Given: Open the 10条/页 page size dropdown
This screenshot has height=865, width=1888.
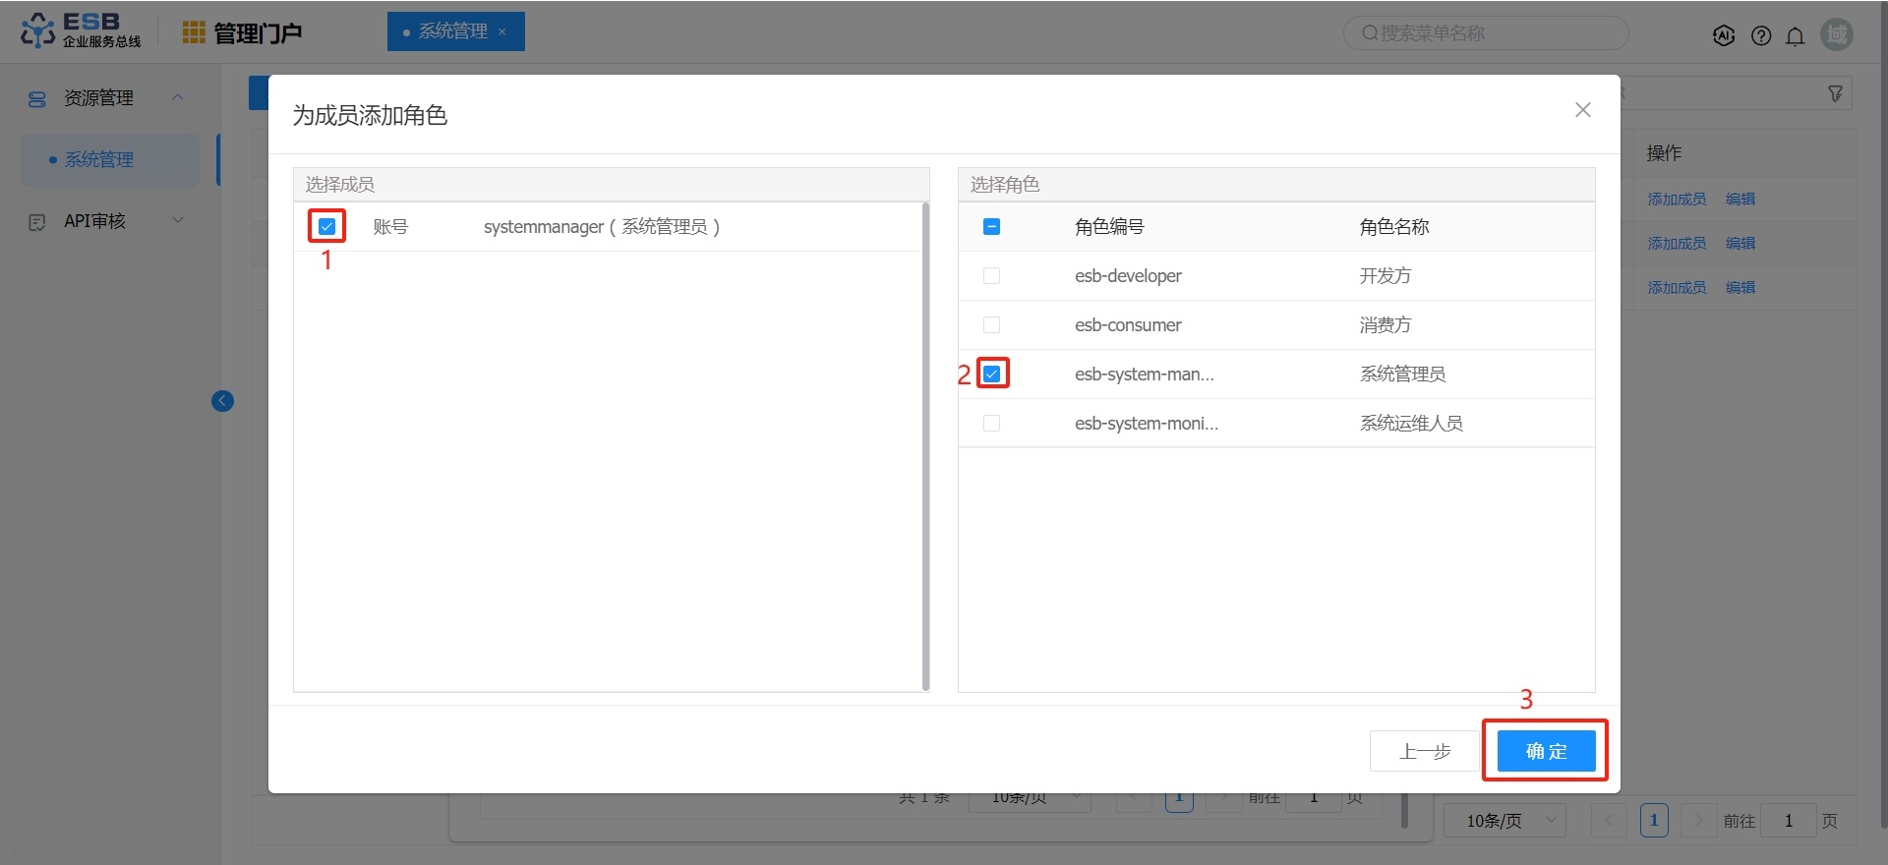Looking at the screenshot, I should (x=1504, y=821).
